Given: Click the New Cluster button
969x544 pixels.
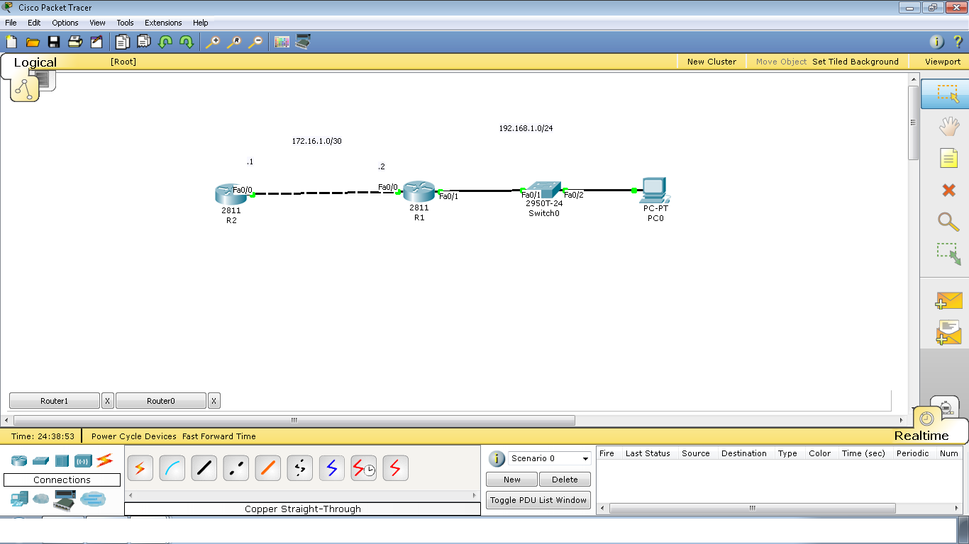Looking at the screenshot, I should point(711,62).
